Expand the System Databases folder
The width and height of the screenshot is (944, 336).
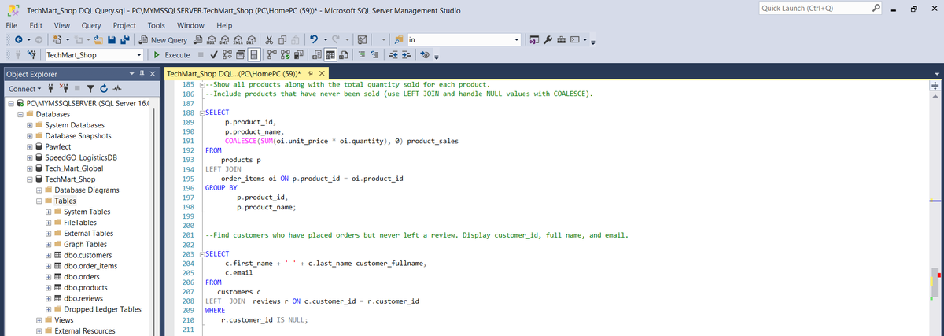pos(30,125)
